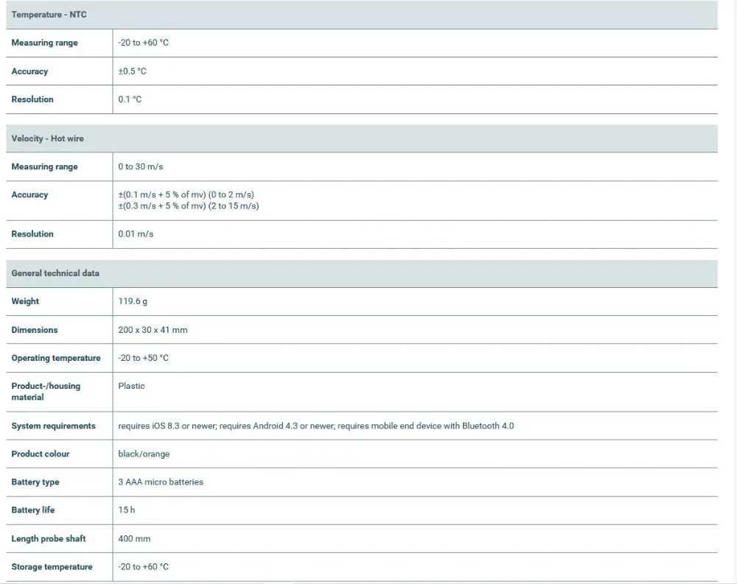The image size is (737, 584).
Task: Click the 'Dimensions' row label
Action: point(35,330)
